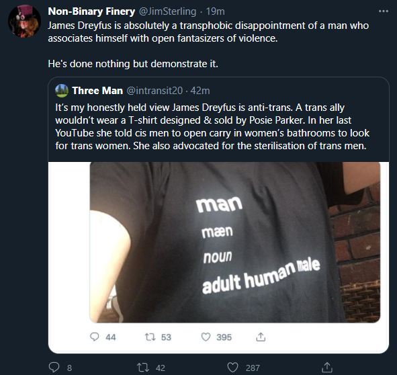Open the @intransit20 handle
Screen dimensions: 397x375
point(155,91)
